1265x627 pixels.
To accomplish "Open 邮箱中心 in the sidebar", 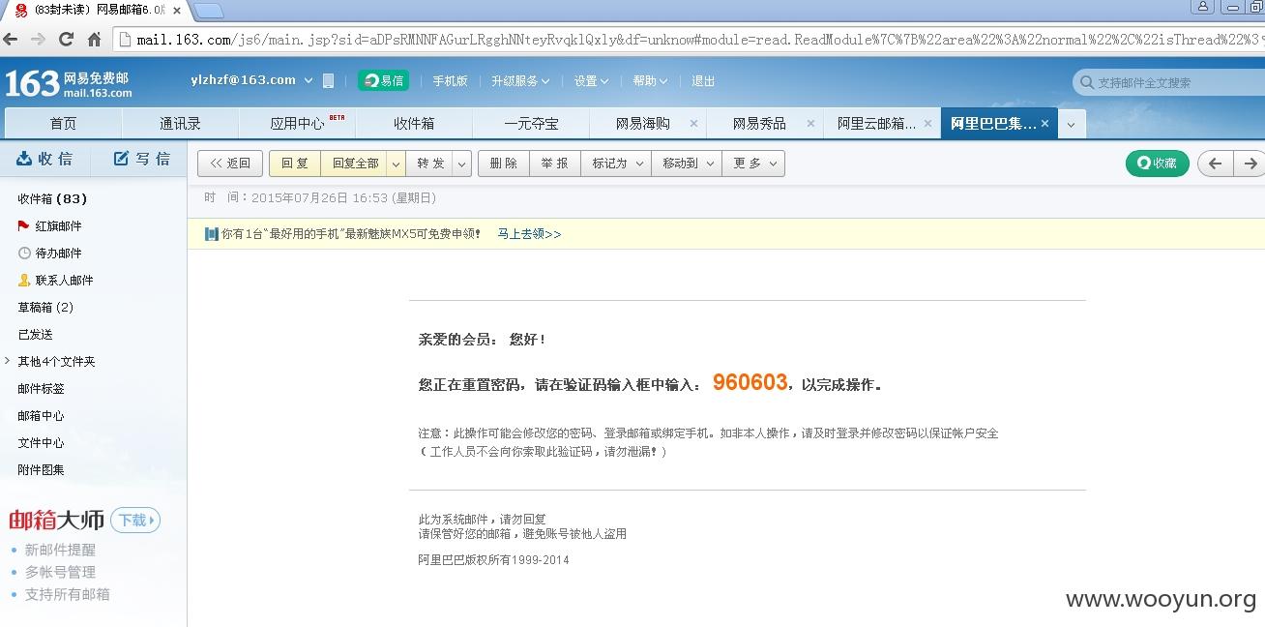I will pos(41,415).
